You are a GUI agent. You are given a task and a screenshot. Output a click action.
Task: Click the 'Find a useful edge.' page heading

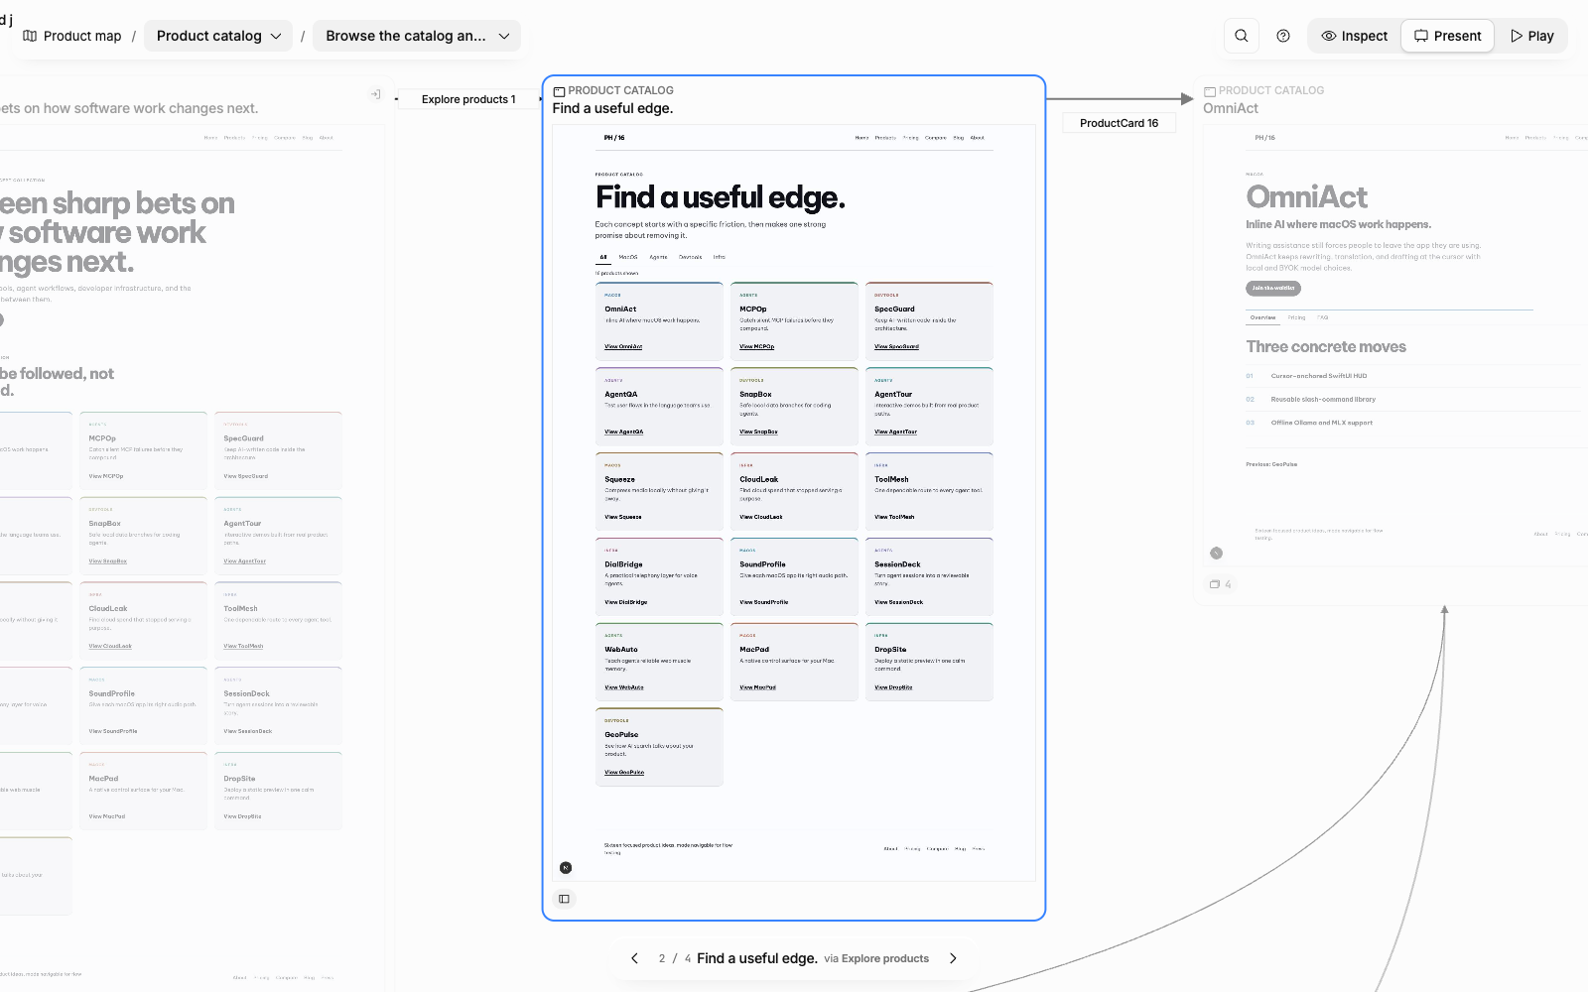(721, 197)
